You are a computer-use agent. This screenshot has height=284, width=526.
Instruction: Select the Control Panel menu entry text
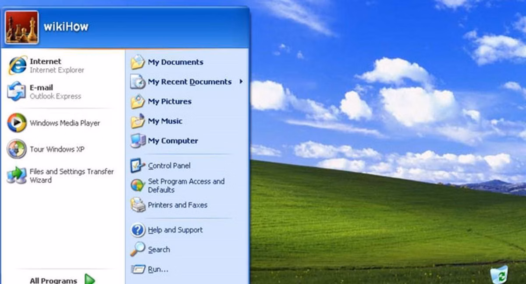[169, 166]
